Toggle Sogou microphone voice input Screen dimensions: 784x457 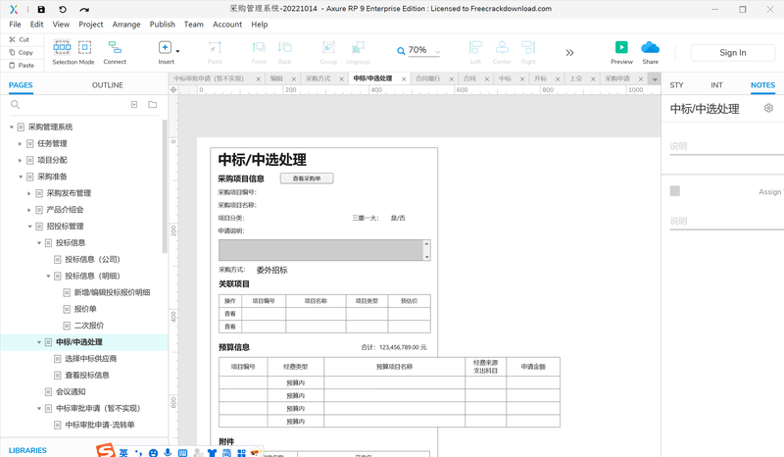(168, 452)
